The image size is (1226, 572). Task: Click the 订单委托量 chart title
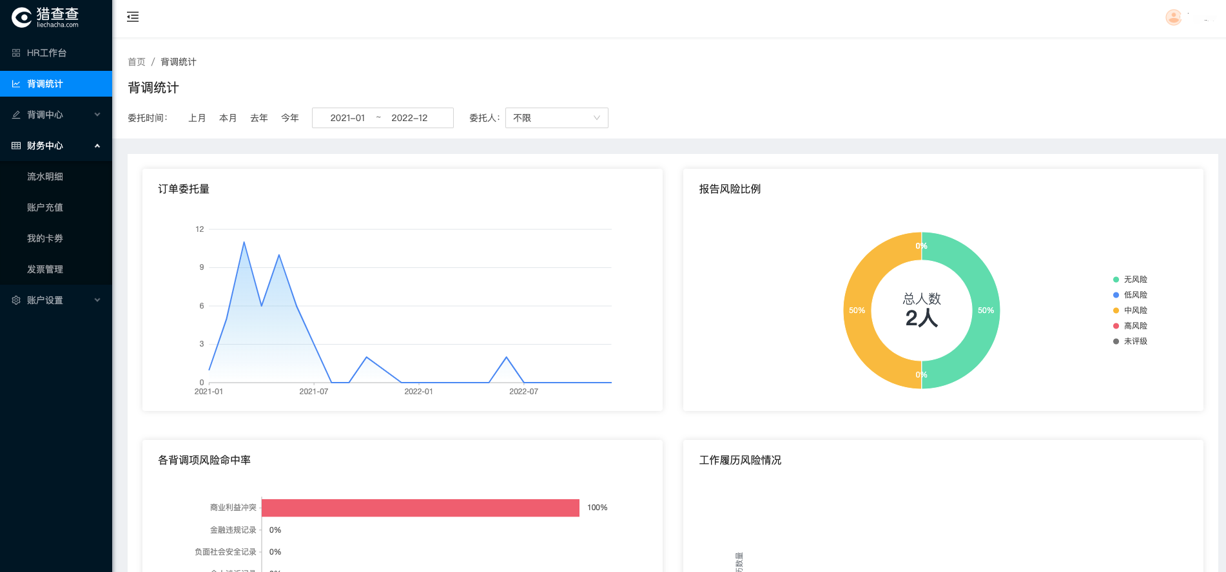(184, 189)
